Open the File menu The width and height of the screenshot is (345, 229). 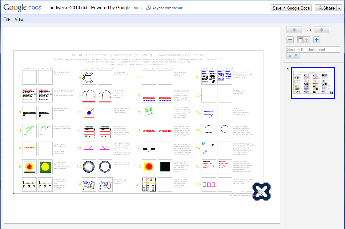coord(6,19)
